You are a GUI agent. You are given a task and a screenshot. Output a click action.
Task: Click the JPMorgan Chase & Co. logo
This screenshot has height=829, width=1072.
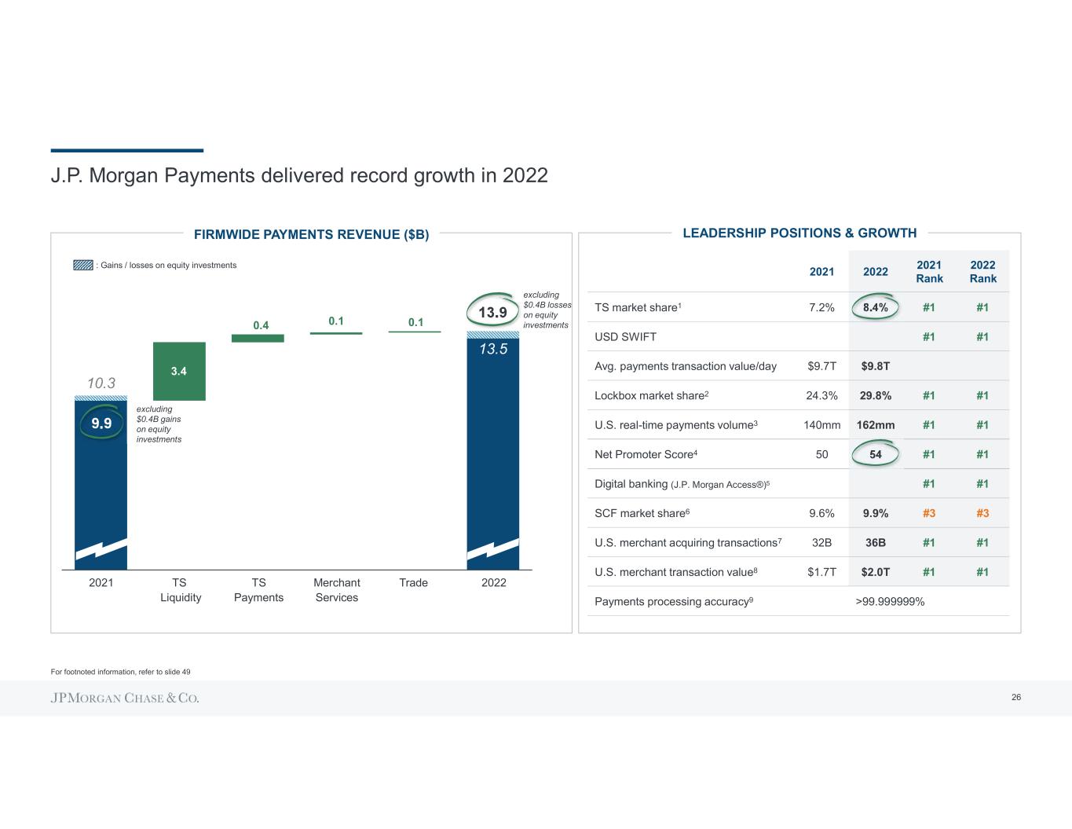pyautogui.click(x=125, y=698)
